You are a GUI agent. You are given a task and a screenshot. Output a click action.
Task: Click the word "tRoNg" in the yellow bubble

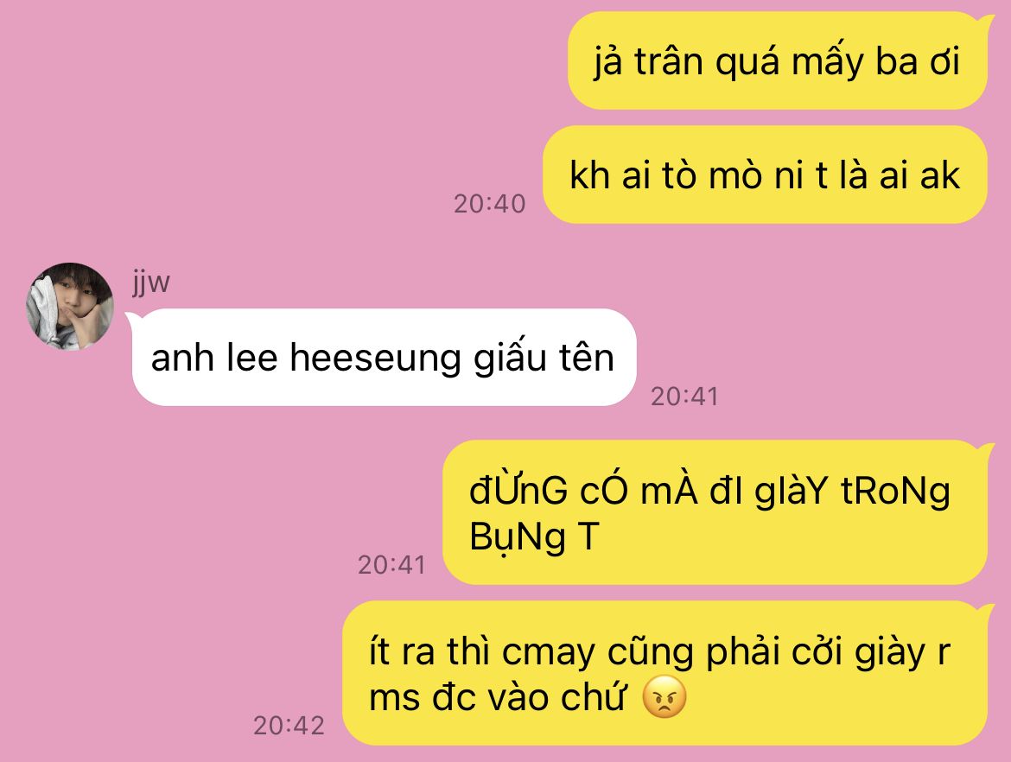click(895, 492)
